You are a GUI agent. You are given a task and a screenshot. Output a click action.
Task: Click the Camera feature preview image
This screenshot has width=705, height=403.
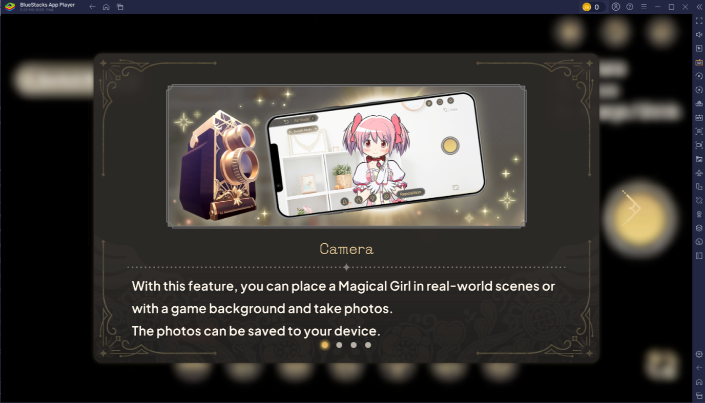click(346, 156)
